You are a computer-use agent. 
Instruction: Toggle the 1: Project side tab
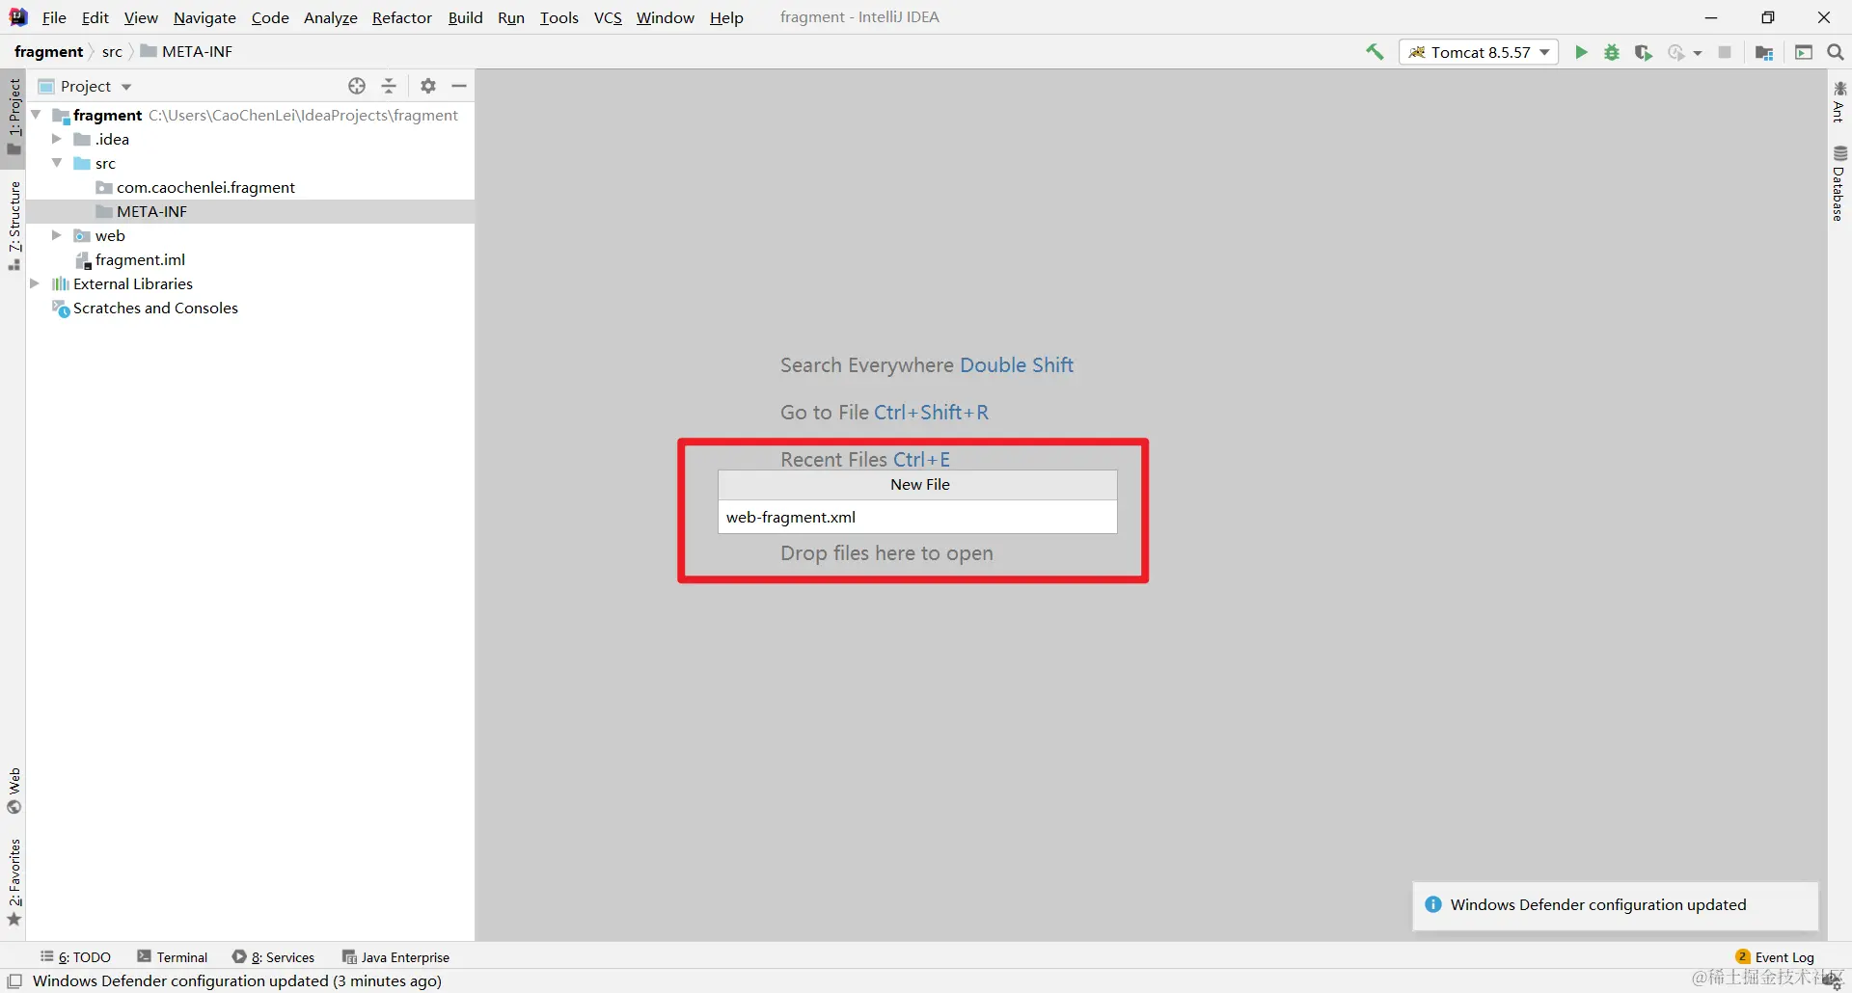tap(14, 117)
